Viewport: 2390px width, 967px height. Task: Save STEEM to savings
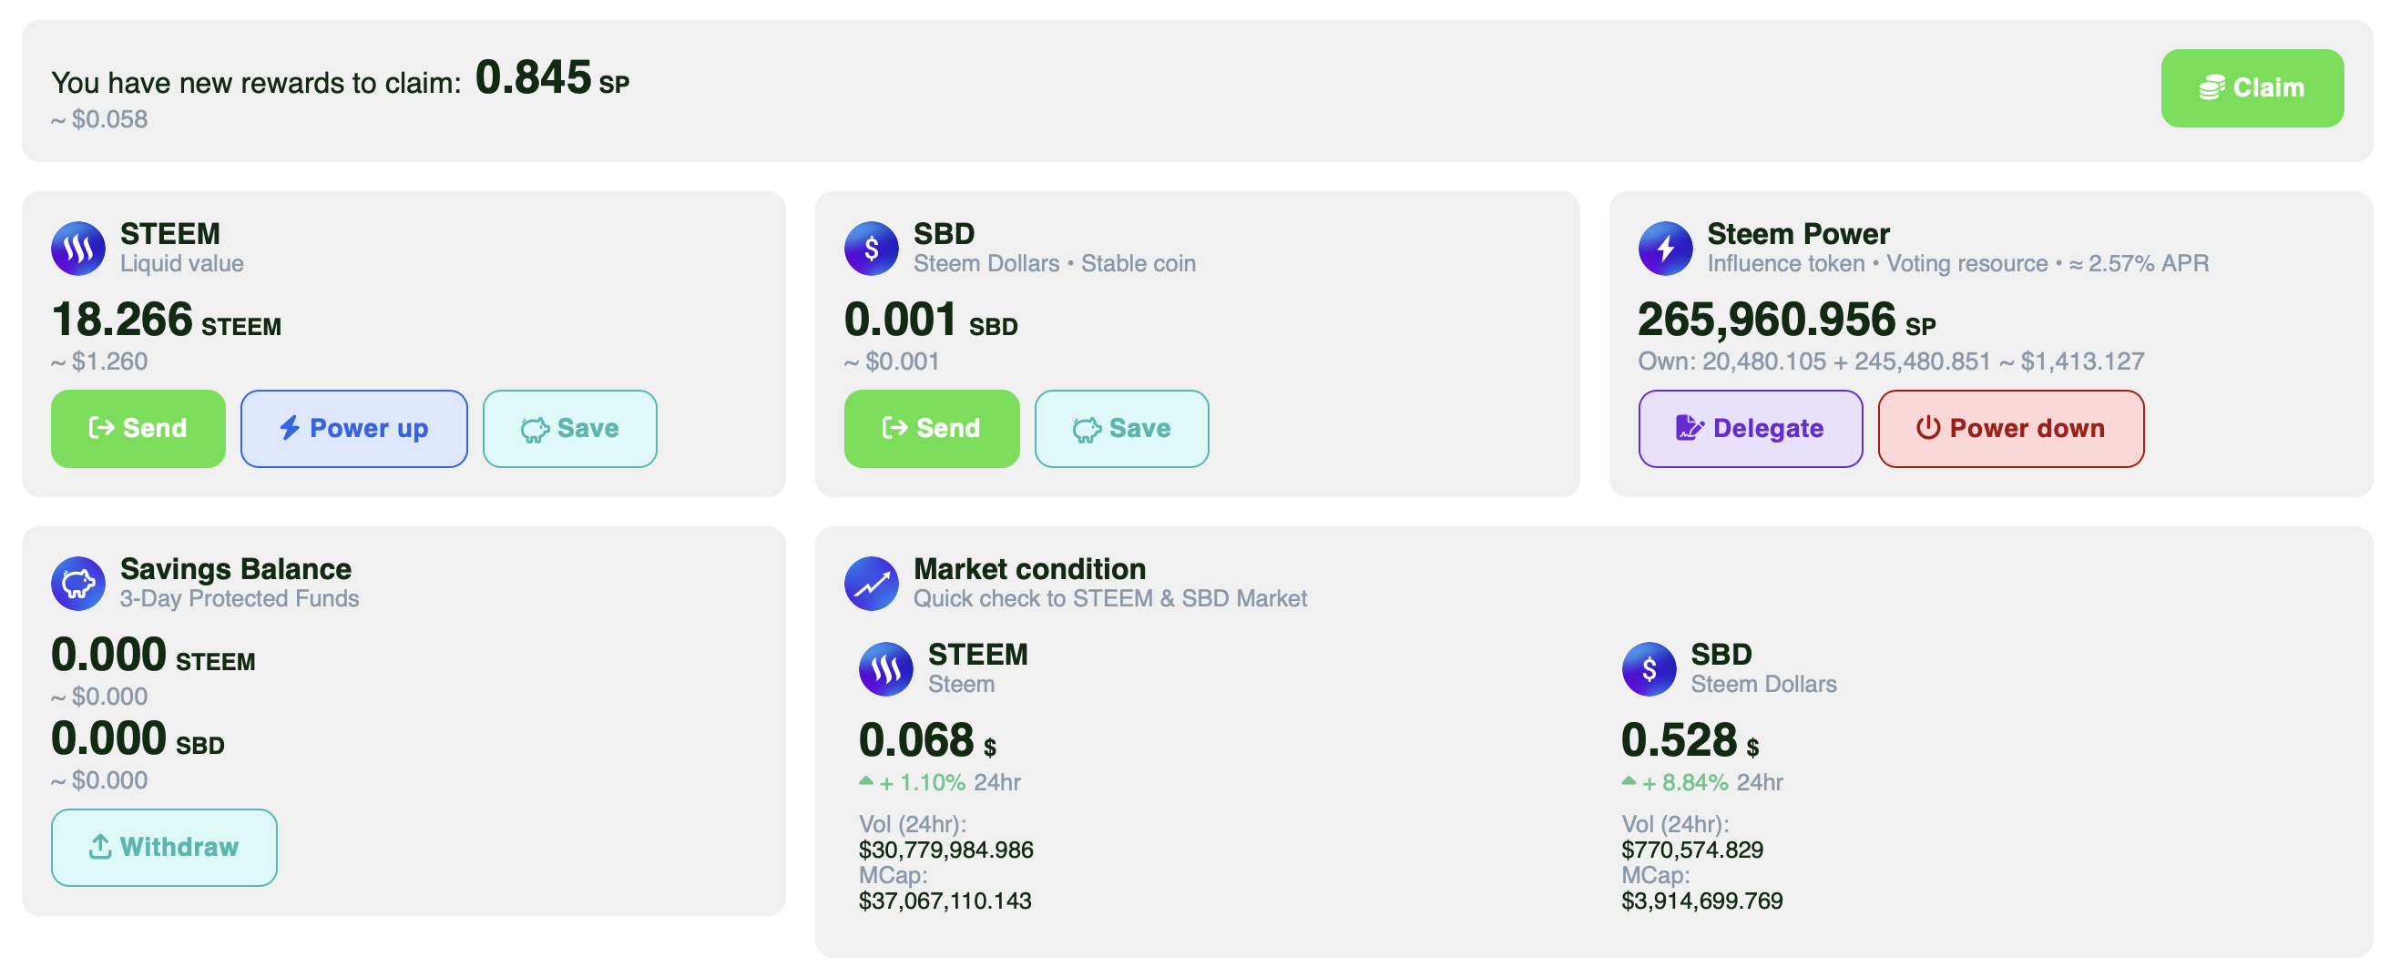(569, 428)
